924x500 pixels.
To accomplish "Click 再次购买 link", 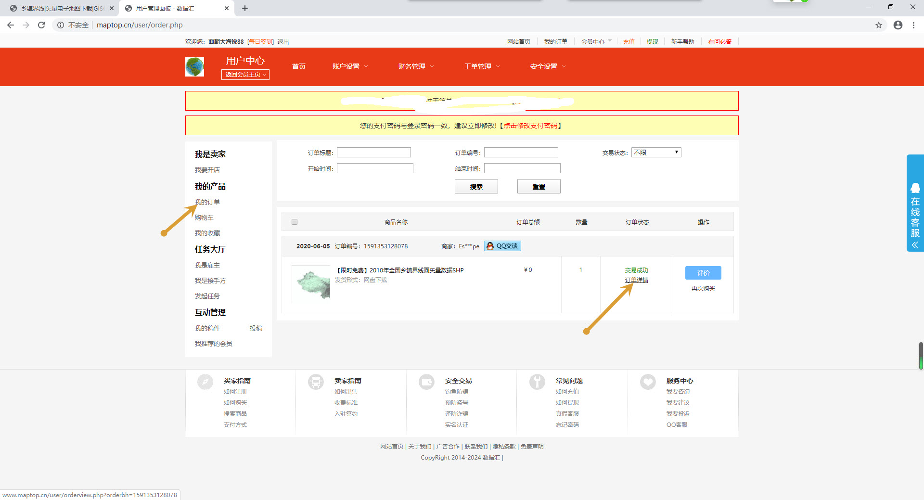I will point(703,288).
